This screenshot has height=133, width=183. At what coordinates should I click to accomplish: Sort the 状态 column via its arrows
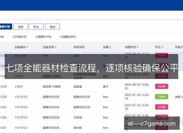click(x=163, y=47)
